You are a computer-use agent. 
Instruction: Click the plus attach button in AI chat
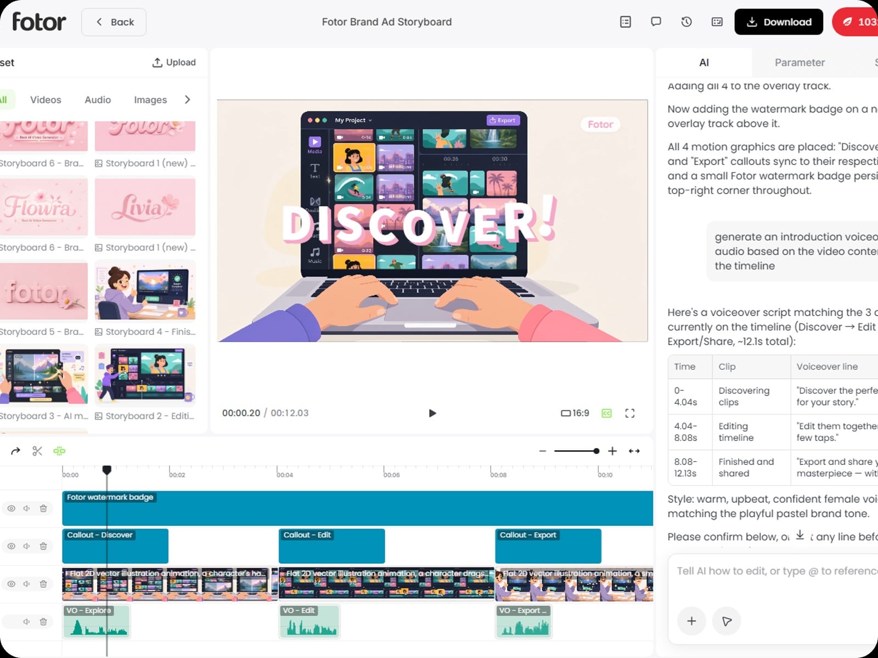(x=691, y=621)
